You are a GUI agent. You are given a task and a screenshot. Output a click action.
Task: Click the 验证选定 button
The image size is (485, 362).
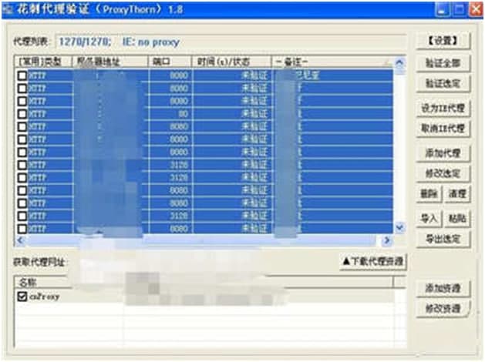coord(443,83)
